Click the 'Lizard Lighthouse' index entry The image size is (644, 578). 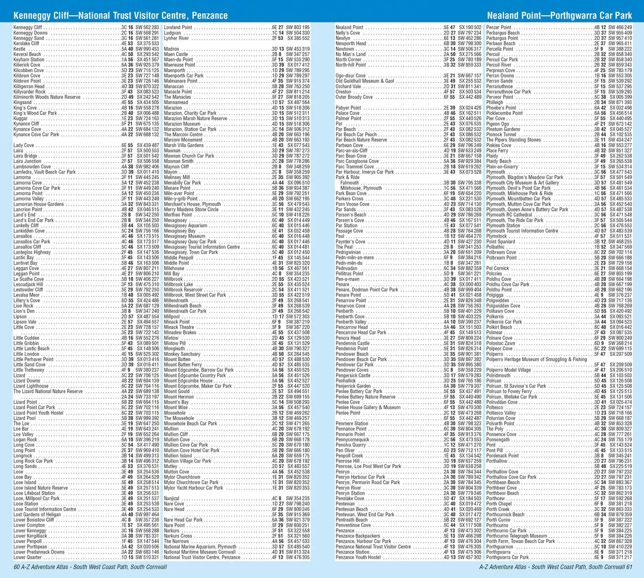tap(86, 386)
